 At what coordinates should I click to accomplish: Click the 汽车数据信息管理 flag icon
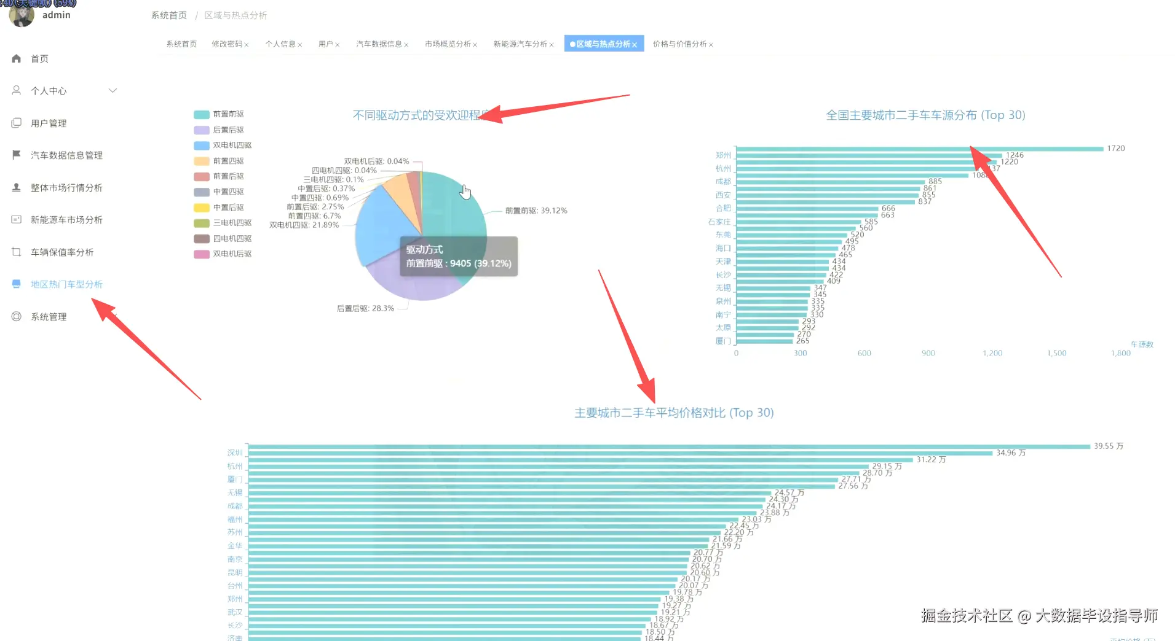(x=15, y=155)
